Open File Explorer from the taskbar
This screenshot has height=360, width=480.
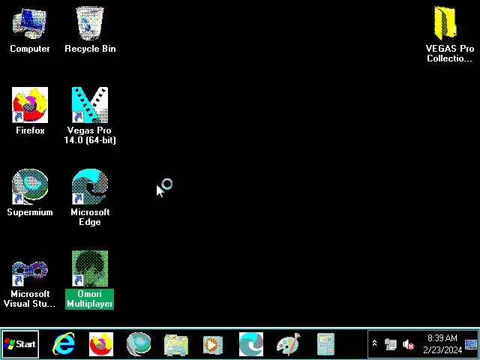coord(176,345)
